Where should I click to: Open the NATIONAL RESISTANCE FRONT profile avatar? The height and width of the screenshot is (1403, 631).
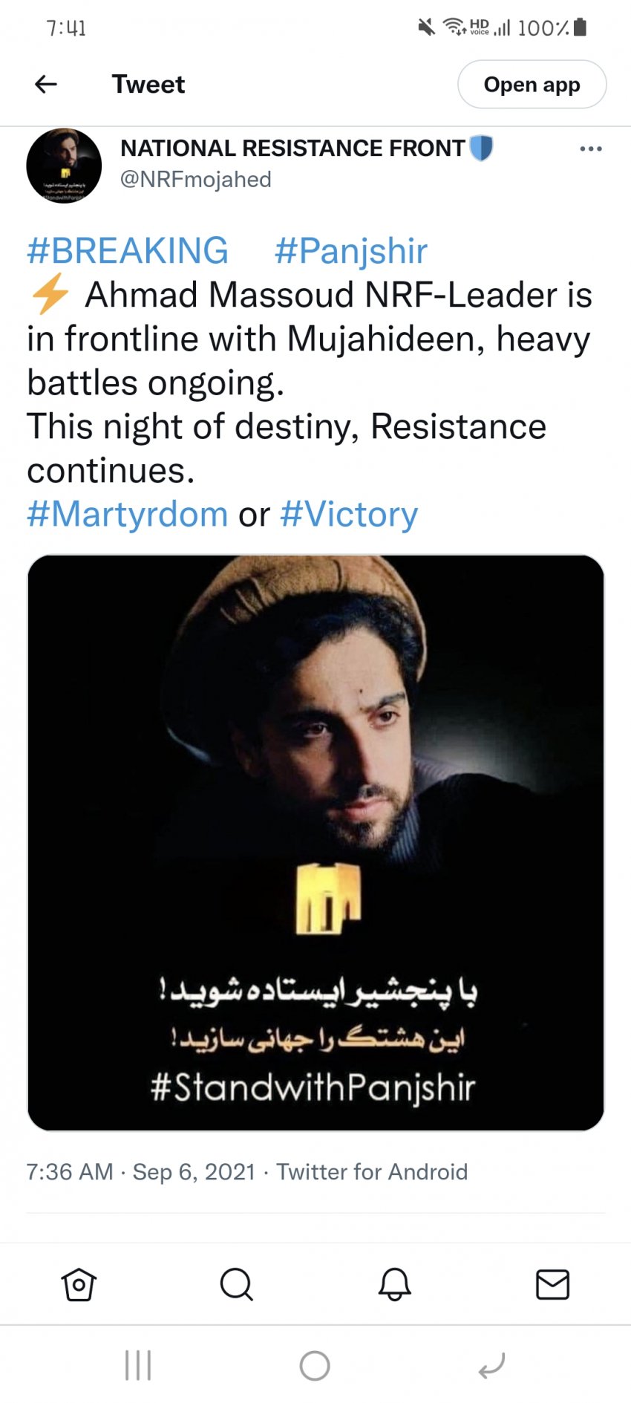(64, 166)
